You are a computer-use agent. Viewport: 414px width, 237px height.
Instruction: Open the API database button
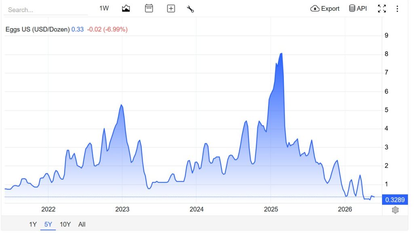click(x=358, y=8)
